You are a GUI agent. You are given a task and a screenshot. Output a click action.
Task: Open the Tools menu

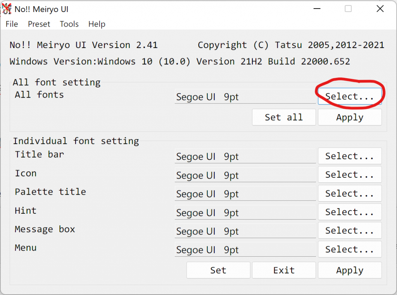(69, 24)
